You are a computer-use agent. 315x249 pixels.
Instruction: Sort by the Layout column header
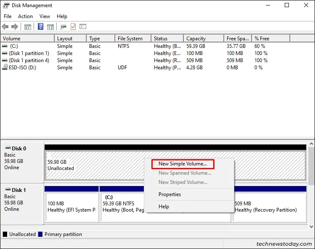[70, 38]
